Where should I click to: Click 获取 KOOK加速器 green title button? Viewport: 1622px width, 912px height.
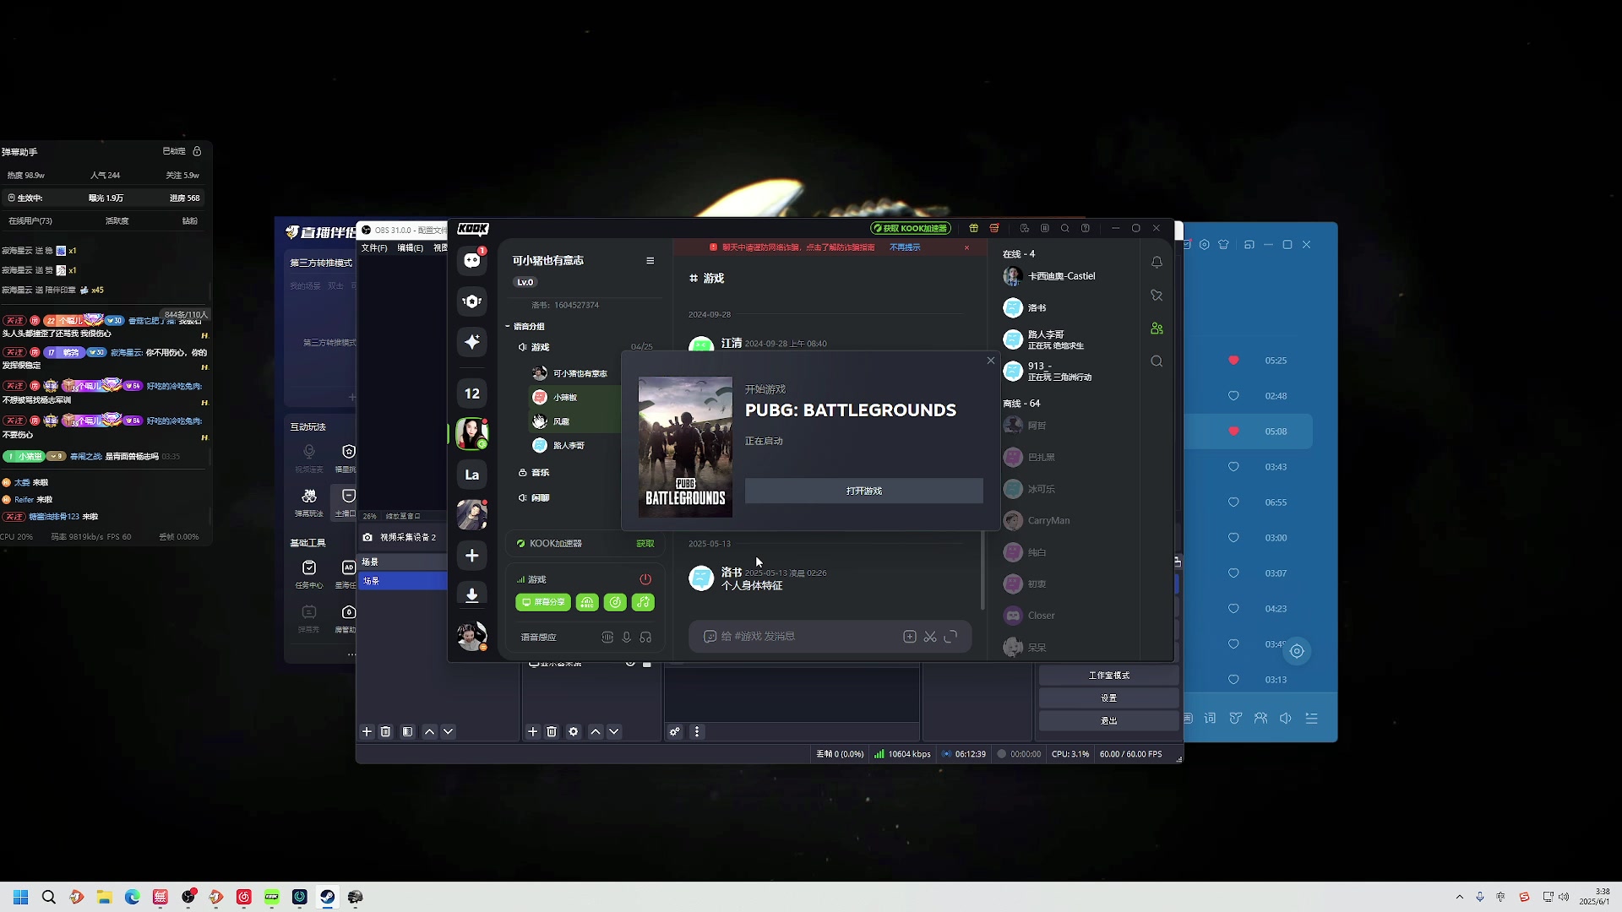(x=911, y=229)
